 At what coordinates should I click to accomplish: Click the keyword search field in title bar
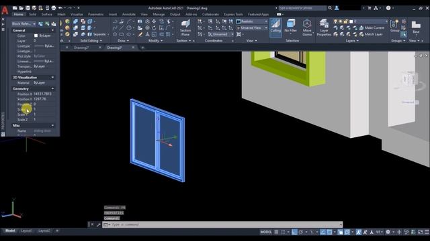tap(302, 8)
